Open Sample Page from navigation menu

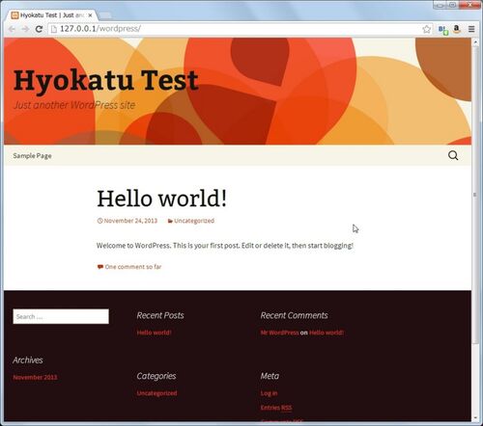pyautogui.click(x=32, y=156)
